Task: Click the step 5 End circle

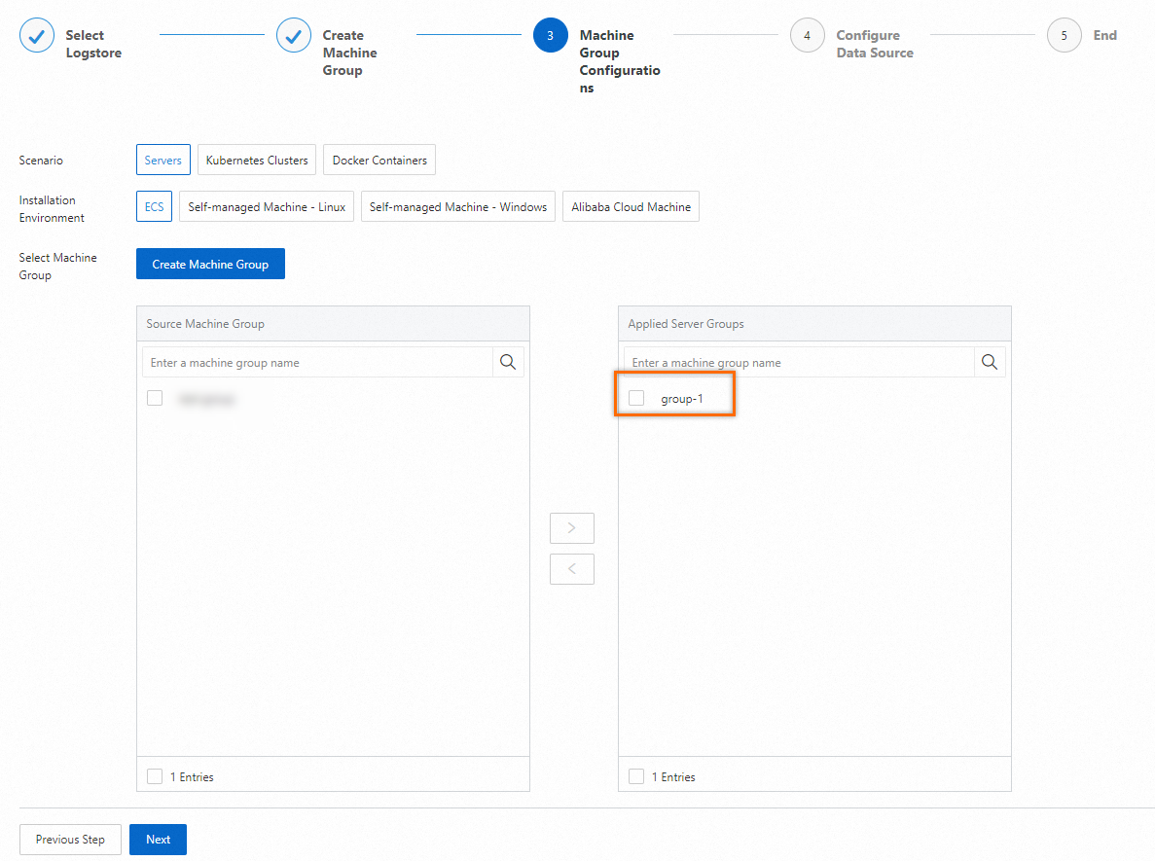Action: (1064, 35)
